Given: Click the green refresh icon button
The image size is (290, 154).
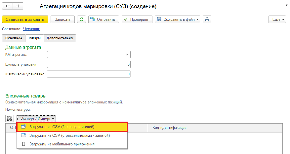Looking at the screenshot, I should point(81,19).
